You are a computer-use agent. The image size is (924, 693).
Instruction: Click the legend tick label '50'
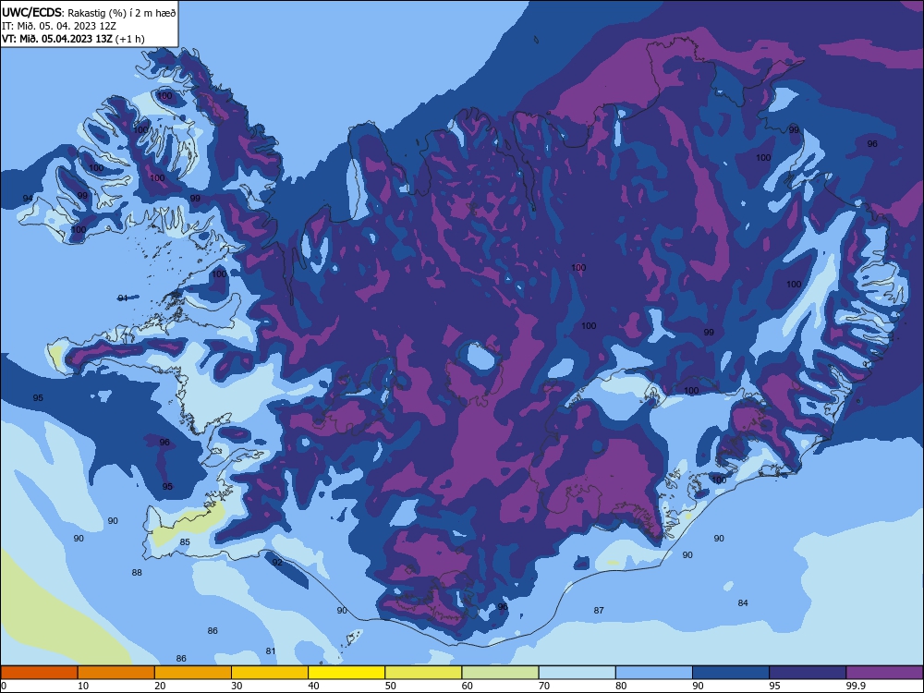391,686
